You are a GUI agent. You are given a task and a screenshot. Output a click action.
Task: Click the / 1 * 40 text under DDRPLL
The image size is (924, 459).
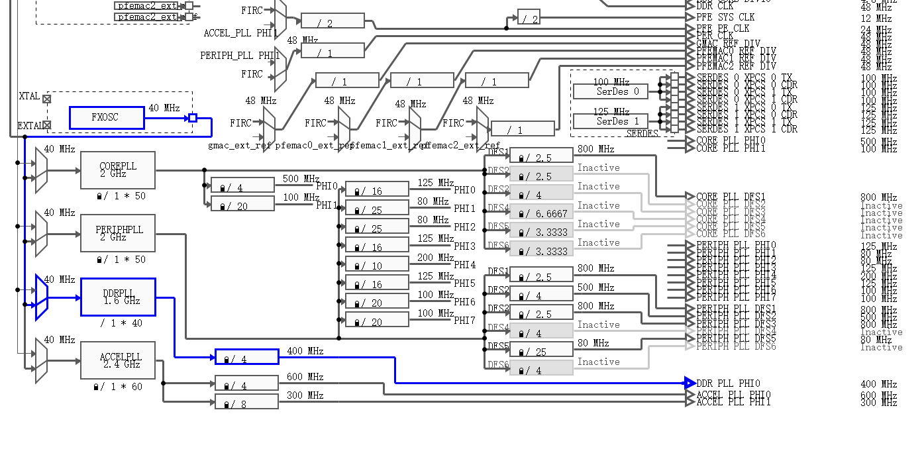pyautogui.click(x=121, y=323)
